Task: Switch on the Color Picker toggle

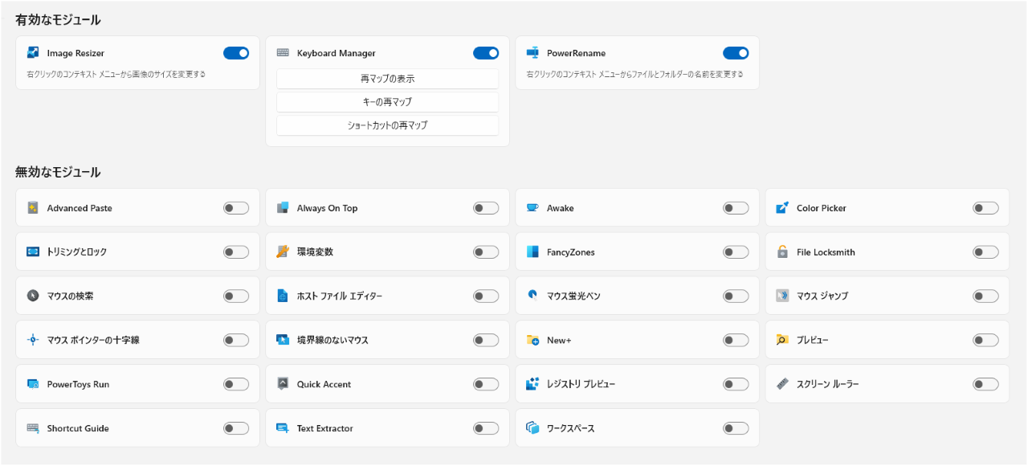Action: (985, 208)
